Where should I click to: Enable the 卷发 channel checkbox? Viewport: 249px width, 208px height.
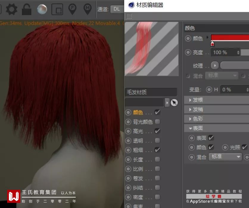coord(157,178)
